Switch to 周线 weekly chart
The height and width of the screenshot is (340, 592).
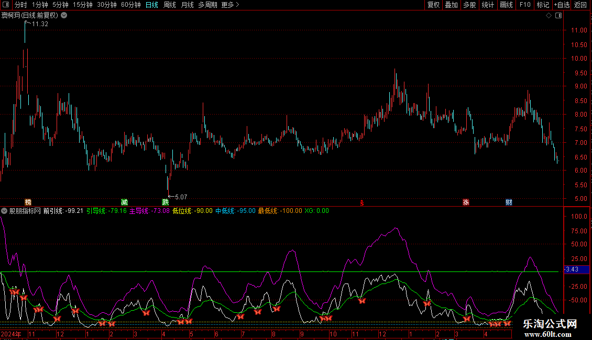[170, 5]
